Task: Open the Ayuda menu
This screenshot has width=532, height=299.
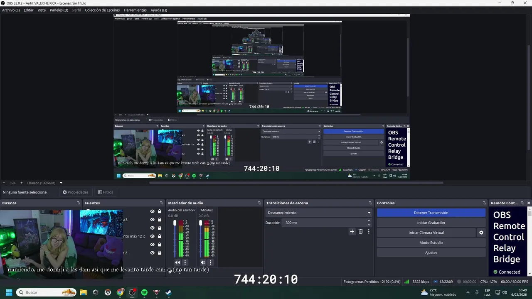Action: point(159,10)
